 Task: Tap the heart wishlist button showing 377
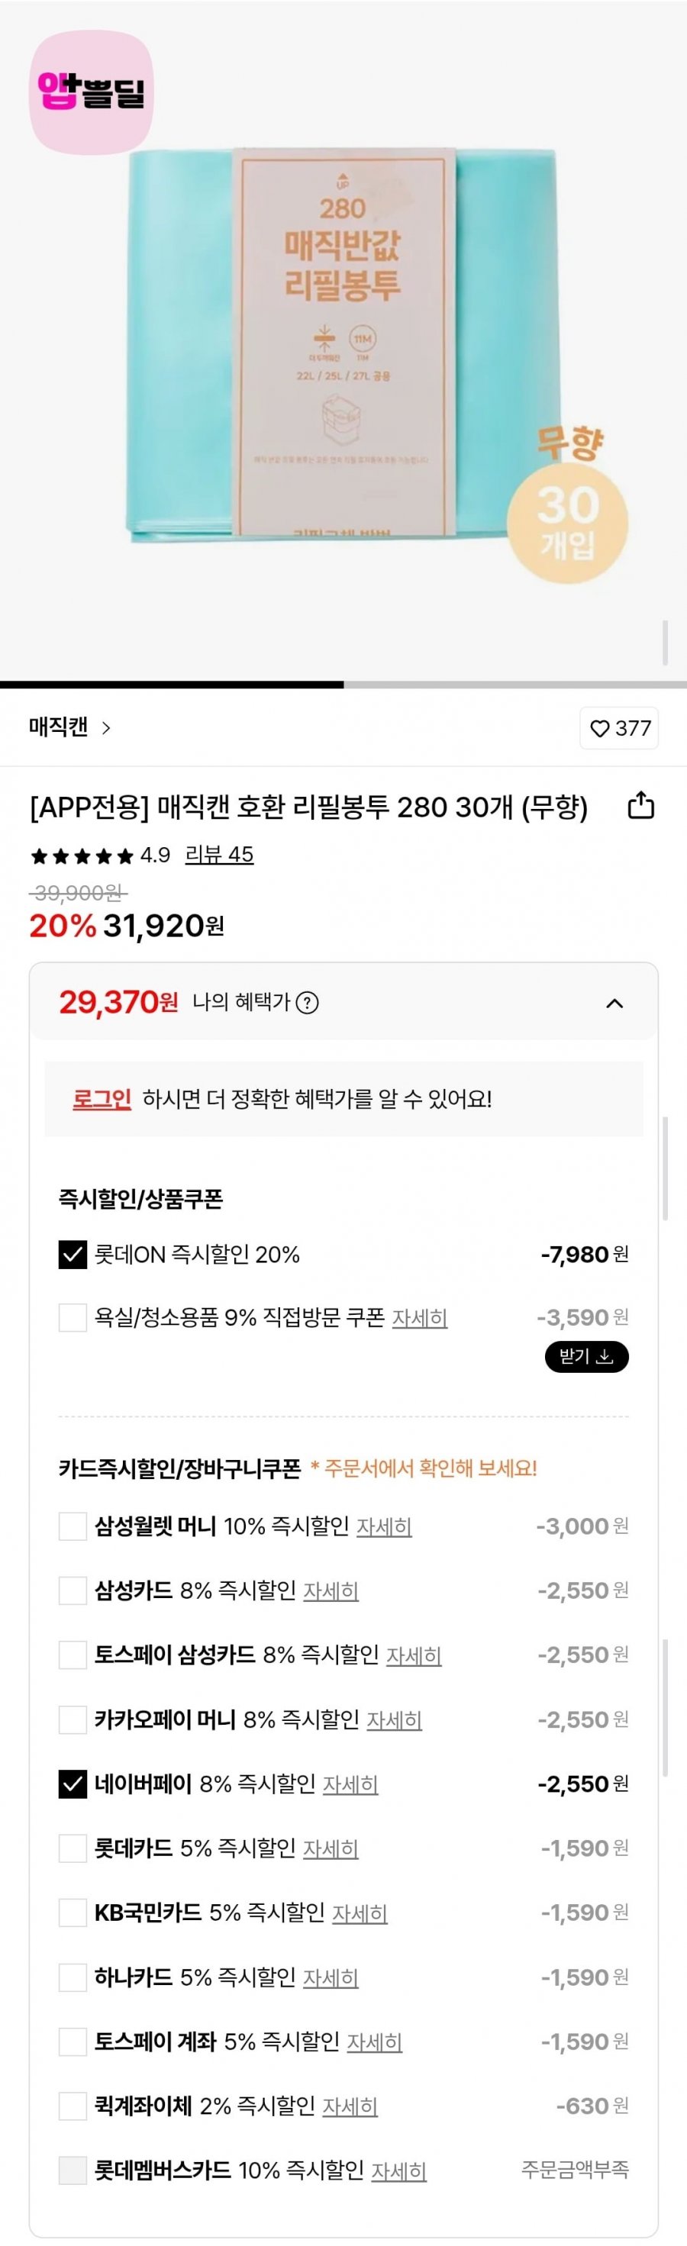619,728
